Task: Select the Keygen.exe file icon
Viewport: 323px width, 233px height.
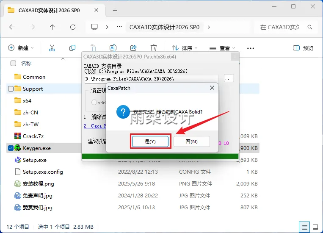Action: [18, 148]
